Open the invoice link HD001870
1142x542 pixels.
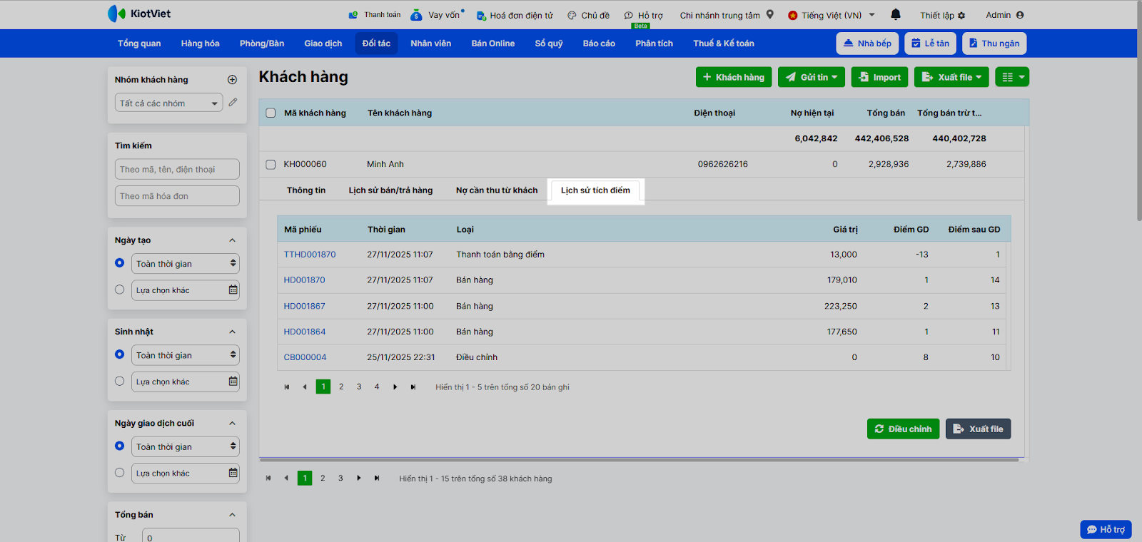pyautogui.click(x=304, y=280)
